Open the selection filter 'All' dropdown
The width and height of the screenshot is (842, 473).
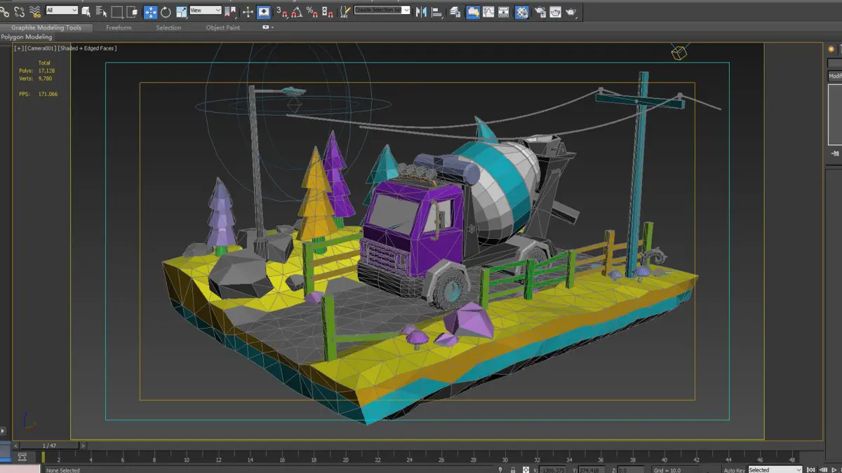pos(62,11)
